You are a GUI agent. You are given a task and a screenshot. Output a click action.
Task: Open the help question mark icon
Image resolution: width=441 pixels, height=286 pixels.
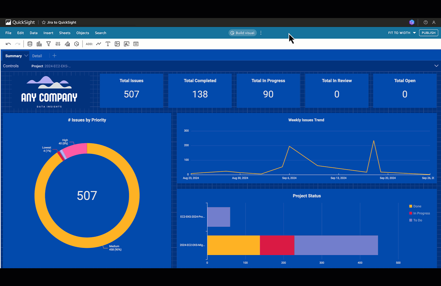pyautogui.click(x=426, y=23)
